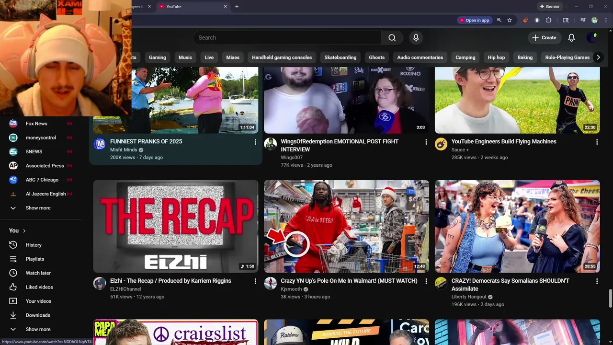This screenshot has width=613, height=345.
Task: Select the Skateboarding filter chip
Action: (x=340, y=57)
